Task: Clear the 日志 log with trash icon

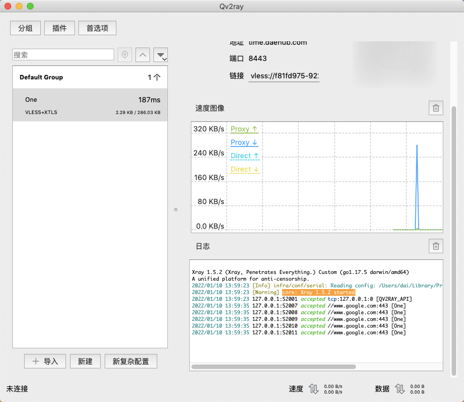Action: [x=436, y=246]
